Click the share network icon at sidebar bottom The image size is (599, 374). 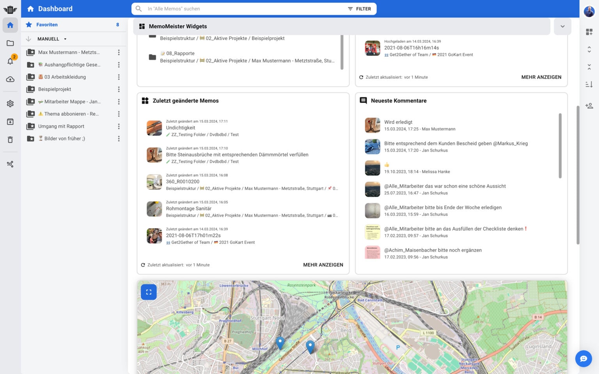click(10, 164)
